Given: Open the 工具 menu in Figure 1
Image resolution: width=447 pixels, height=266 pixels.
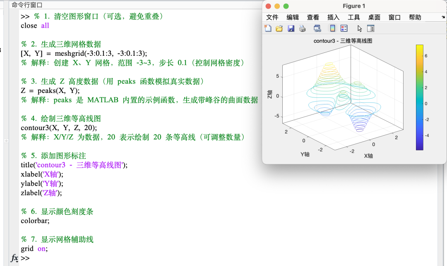Looking at the screenshot, I should point(354,17).
